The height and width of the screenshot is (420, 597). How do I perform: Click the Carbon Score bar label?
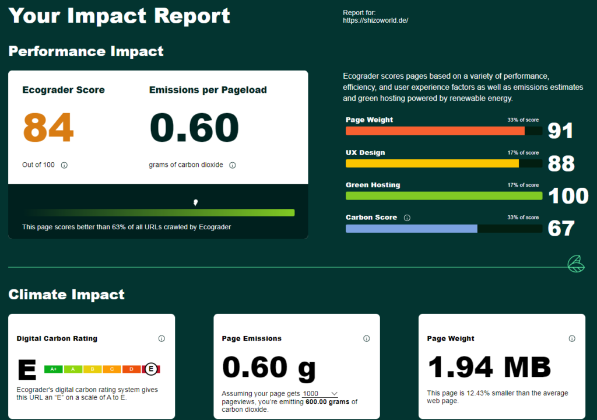(x=371, y=217)
